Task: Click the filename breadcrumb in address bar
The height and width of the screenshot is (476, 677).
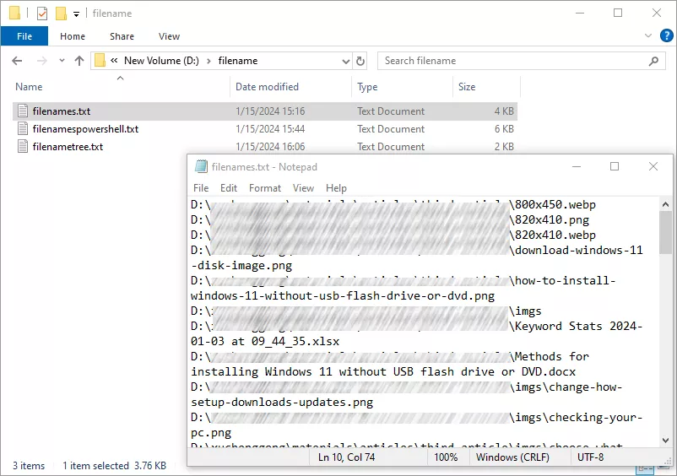Action: pyautogui.click(x=238, y=61)
